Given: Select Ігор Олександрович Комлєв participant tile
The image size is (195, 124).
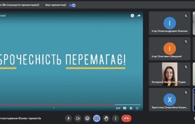Looking at the screenshot, I should pyautogui.click(x=170, y=23).
